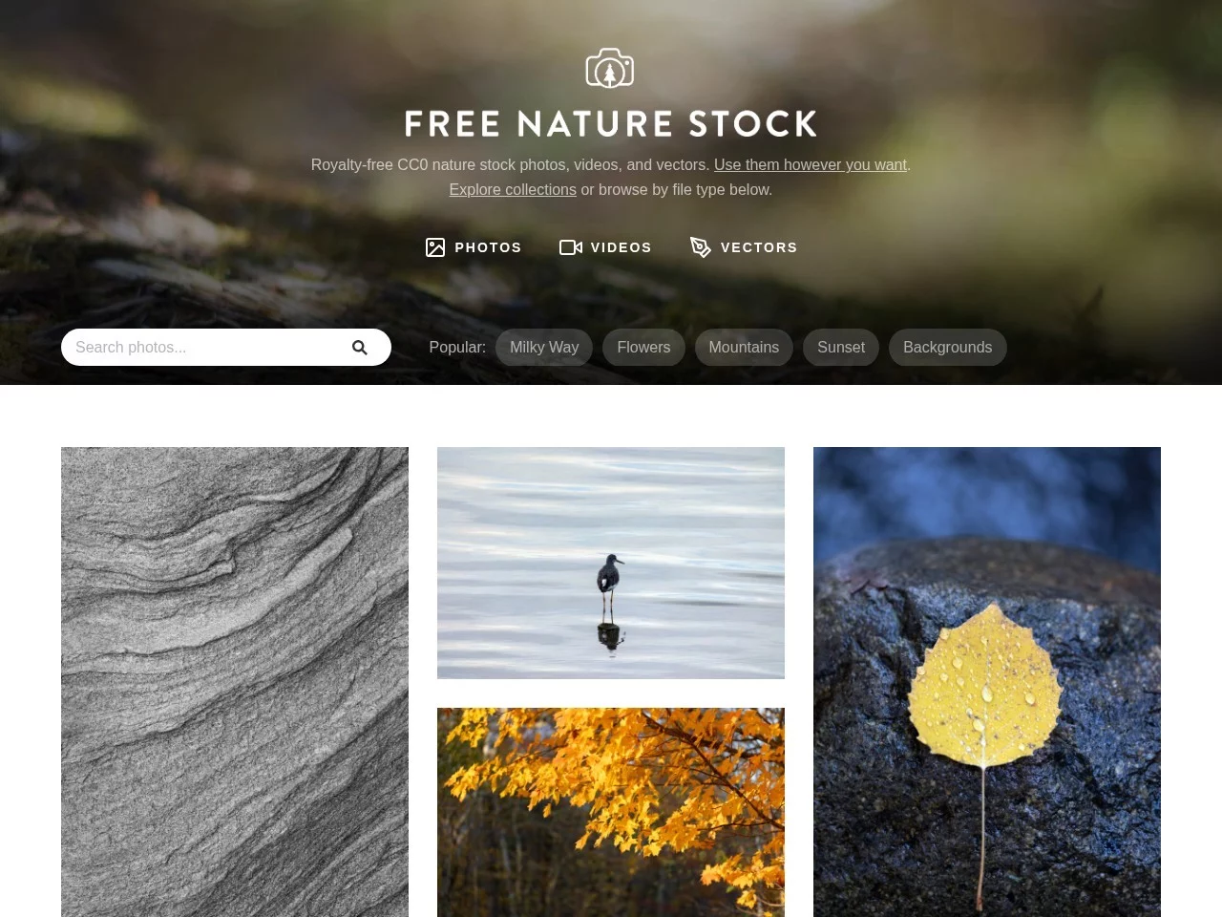Viewport: 1222px width, 917px height.
Task: Open the VECTORS section
Action: coord(744,247)
